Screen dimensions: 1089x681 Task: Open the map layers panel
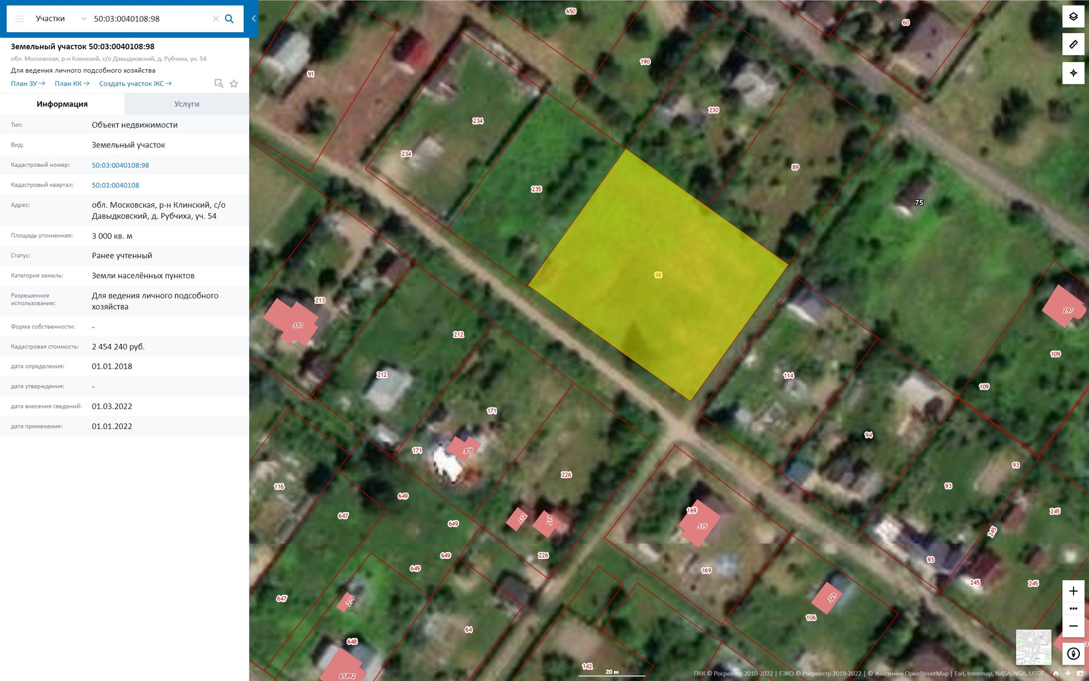(x=1073, y=16)
